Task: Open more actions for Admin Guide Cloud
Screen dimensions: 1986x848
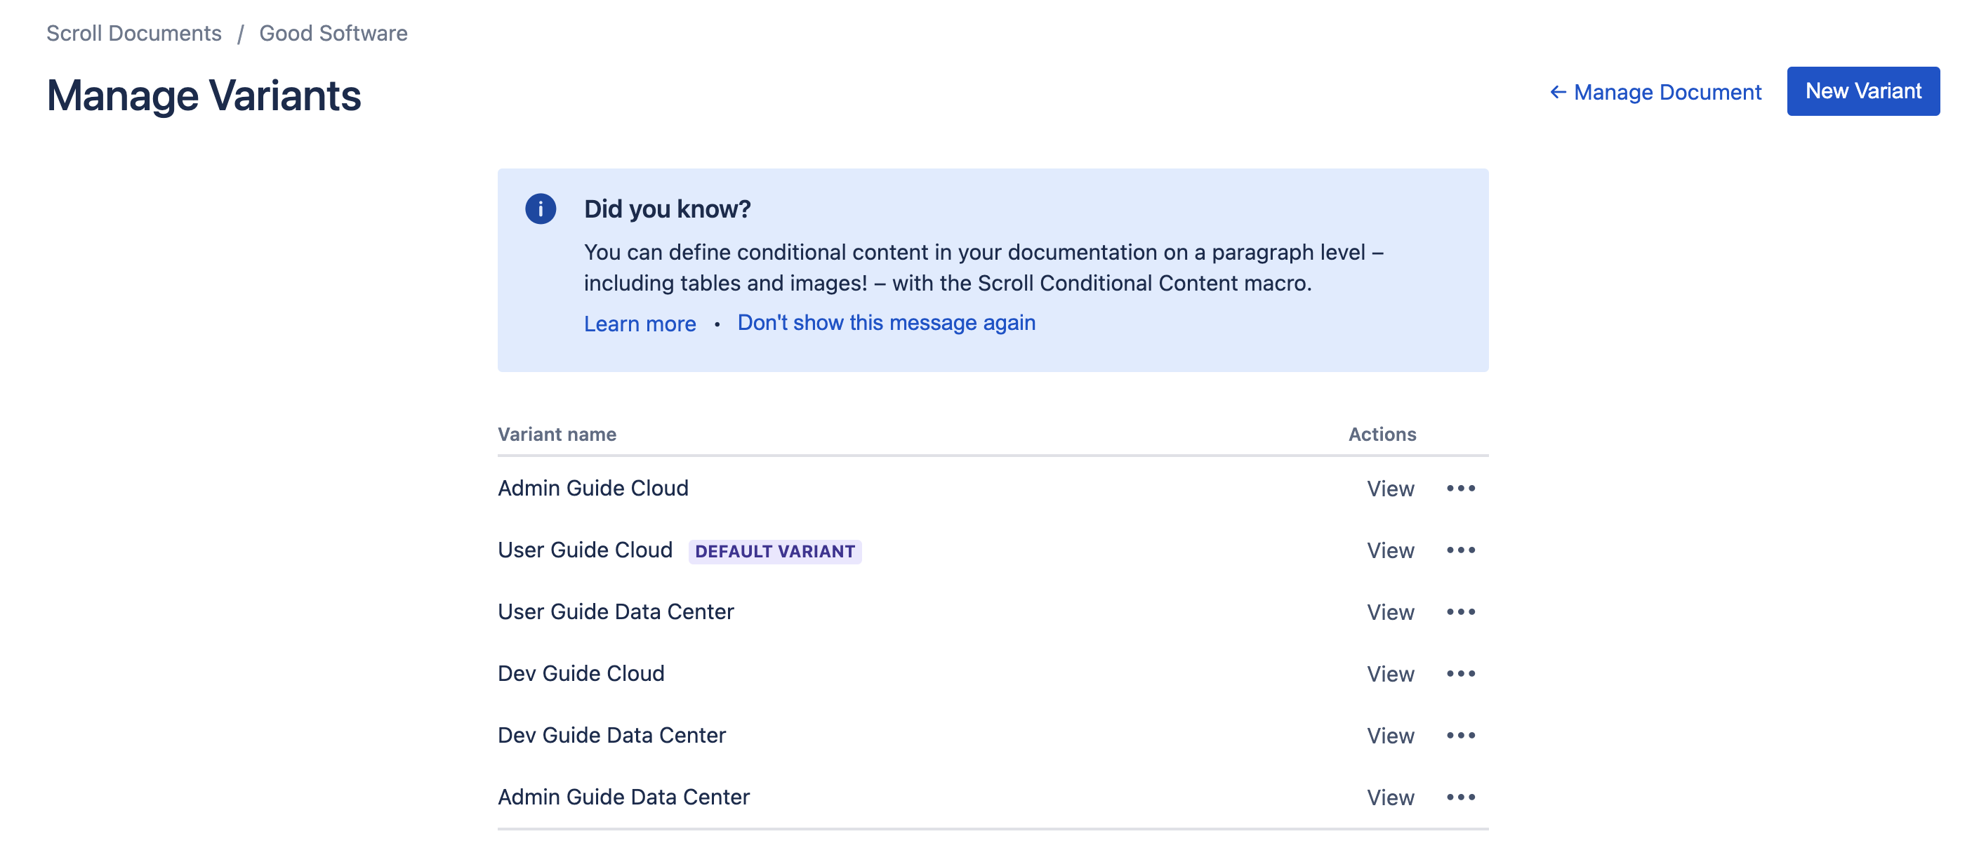Action: (1460, 488)
